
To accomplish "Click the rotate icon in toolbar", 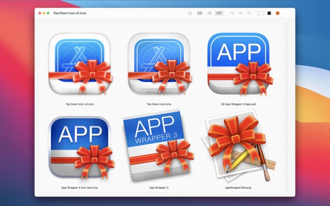I will click(x=190, y=13).
